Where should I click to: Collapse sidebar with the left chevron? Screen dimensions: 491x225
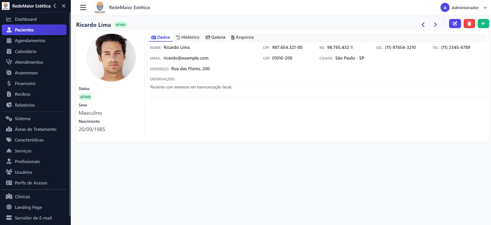[x=55, y=6]
